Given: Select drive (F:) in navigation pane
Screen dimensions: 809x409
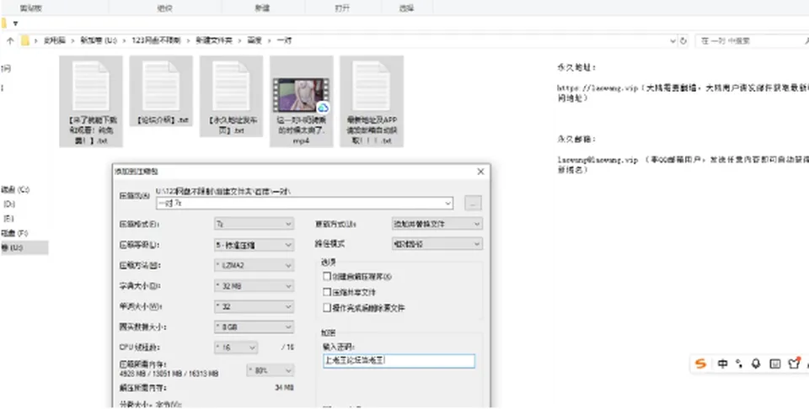Looking at the screenshot, I should coord(14,233).
